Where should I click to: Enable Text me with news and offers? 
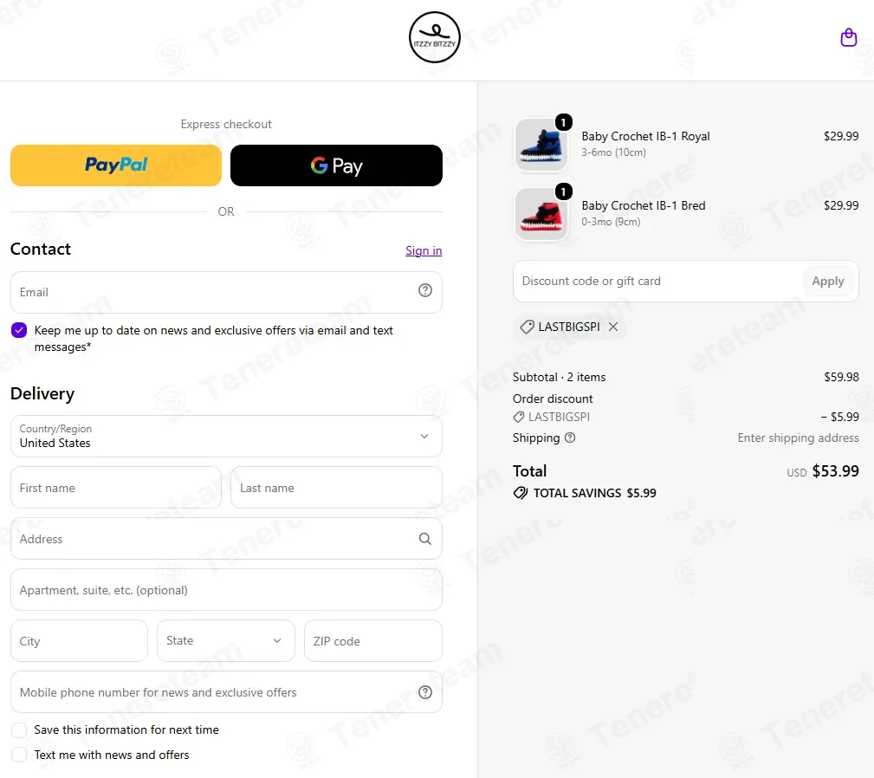[19, 755]
